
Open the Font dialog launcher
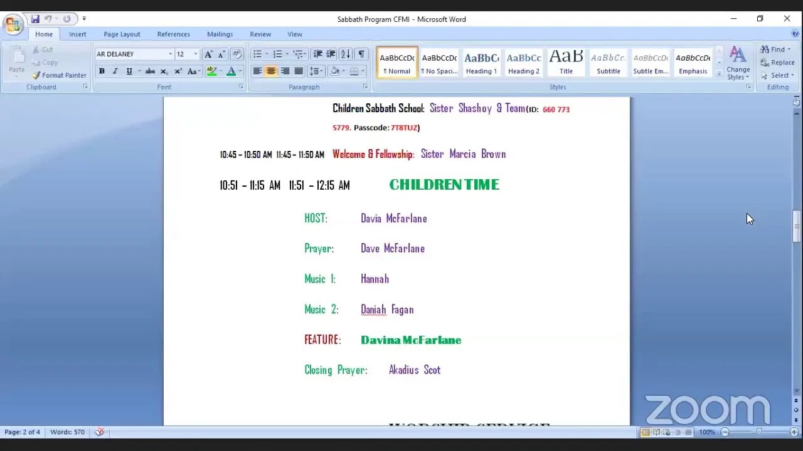point(241,87)
